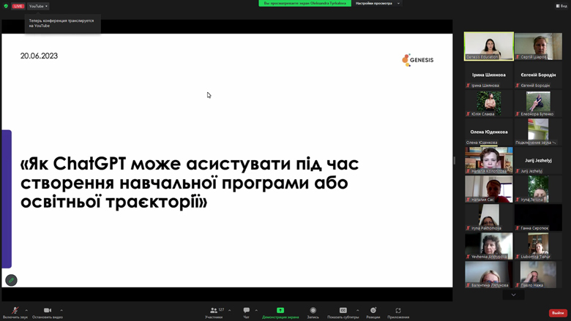Viewport: 571px width, 321px height.
Task: Expand the arrow next to Чат
Action: click(256, 310)
